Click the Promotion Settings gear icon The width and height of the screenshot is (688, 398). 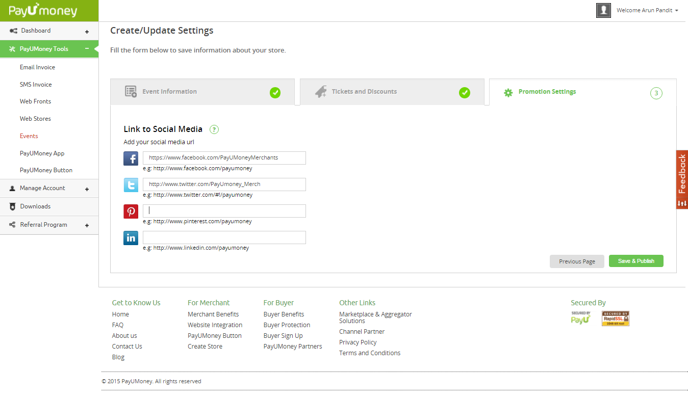[x=508, y=93]
